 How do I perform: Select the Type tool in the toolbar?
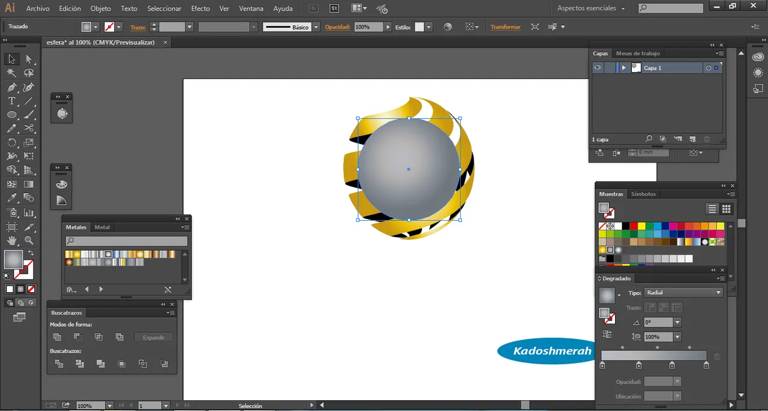point(11,101)
